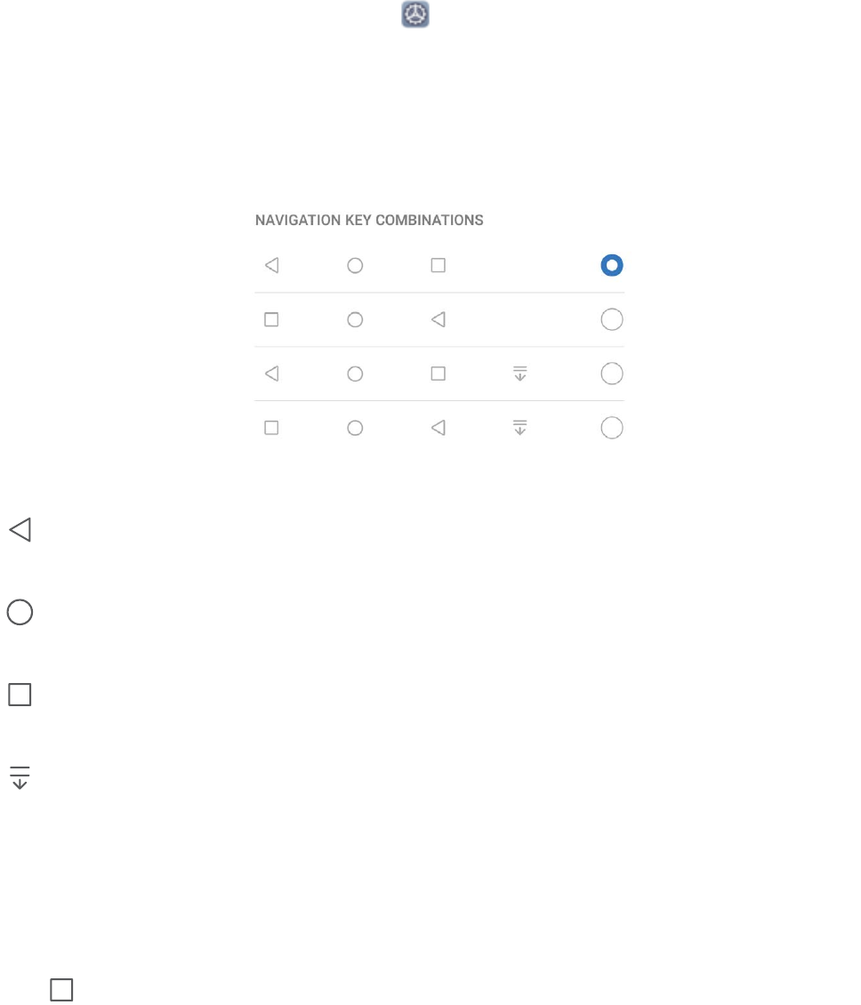
Task: Click the lone square icon at the bottom
Action: [60, 990]
